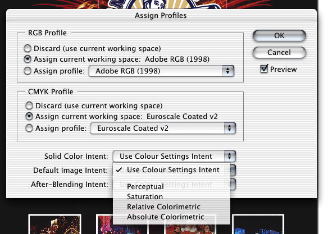Open the Default Image Intent dropdown arrows
Image resolution: width=328 pixels, height=234 pixels.
pos(233,170)
